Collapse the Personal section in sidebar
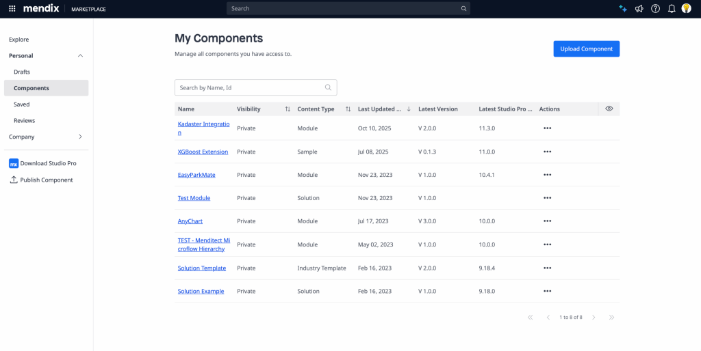701x351 pixels. [80, 56]
